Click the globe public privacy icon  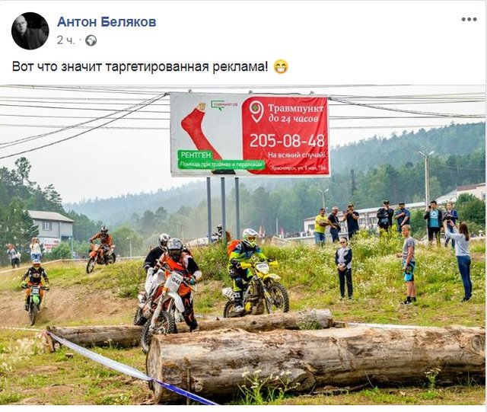pos(91,40)
